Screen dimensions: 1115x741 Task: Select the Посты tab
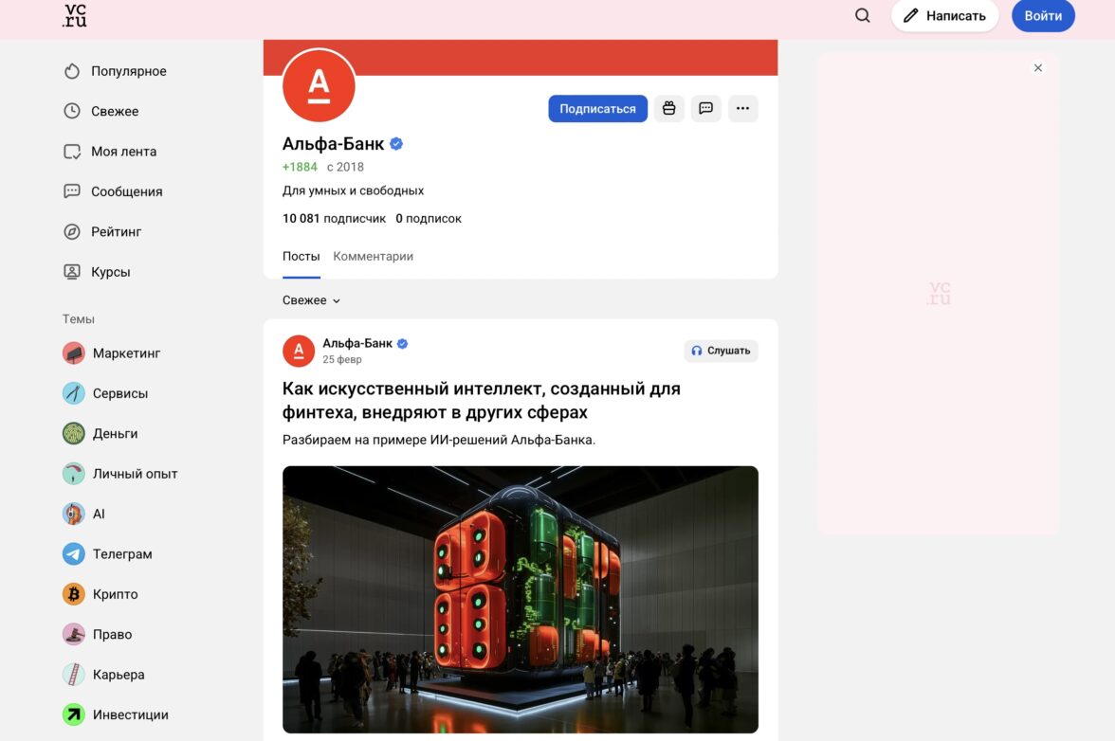(x=301, y=257)
